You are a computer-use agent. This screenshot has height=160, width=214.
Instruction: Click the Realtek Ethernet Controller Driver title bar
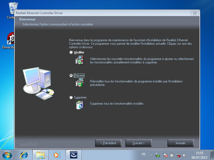point(102,13)
